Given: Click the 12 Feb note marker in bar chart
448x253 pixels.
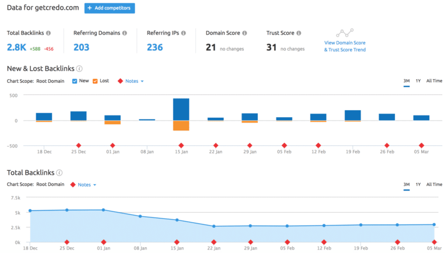Looking at the screenshot, I should point(318,146).
